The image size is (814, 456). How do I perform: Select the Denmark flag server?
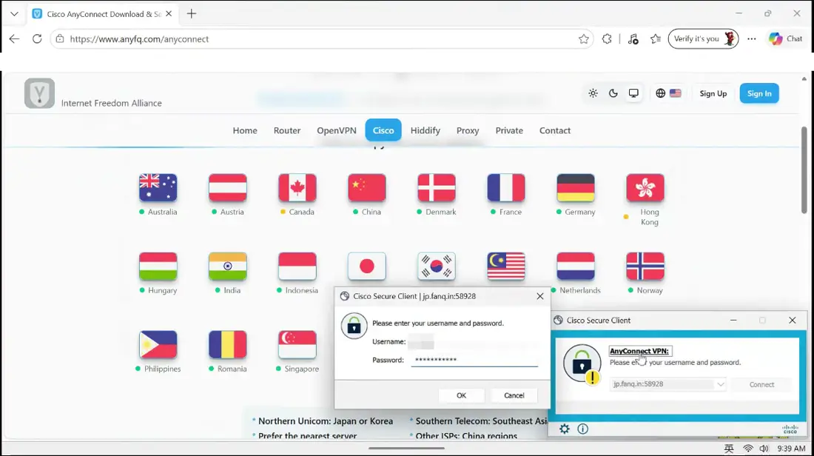point(437,187)
